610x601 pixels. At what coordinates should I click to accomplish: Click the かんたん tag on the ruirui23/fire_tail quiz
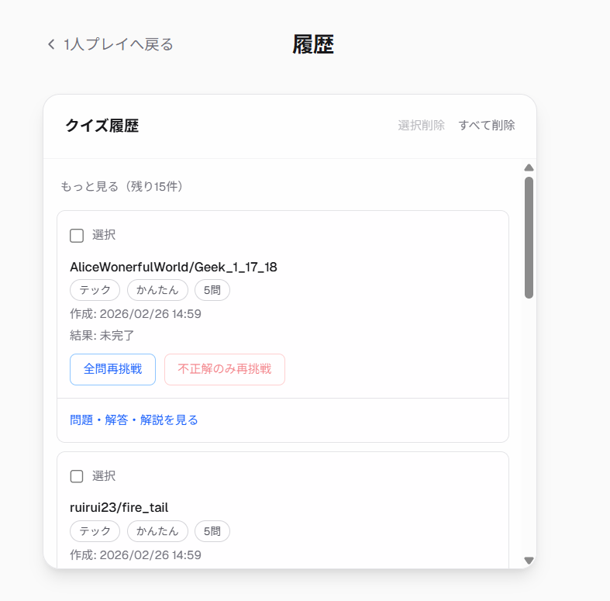pos(157,531)
